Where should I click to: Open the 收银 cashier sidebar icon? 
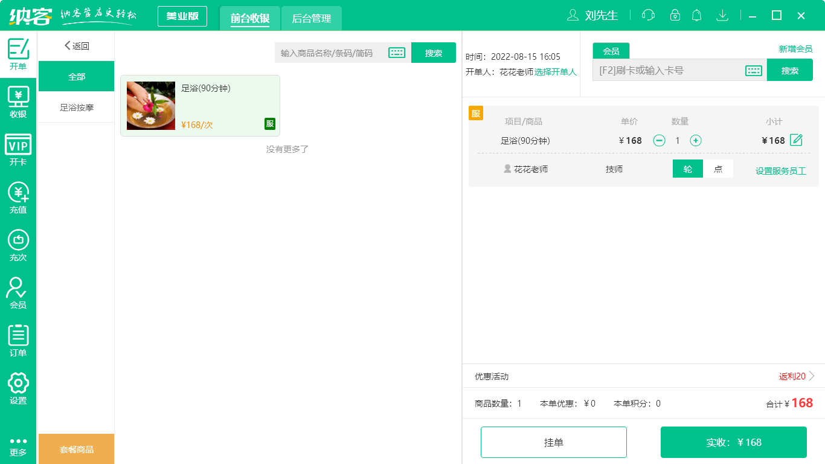[x=18, y=98]
